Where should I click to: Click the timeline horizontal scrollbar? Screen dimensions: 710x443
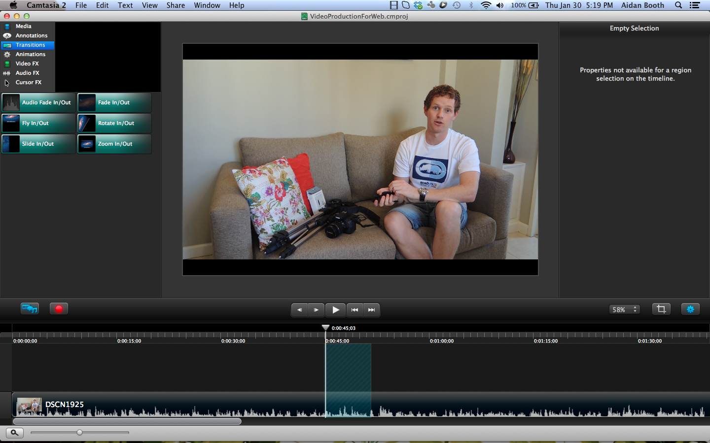click(x=127, y=421)
